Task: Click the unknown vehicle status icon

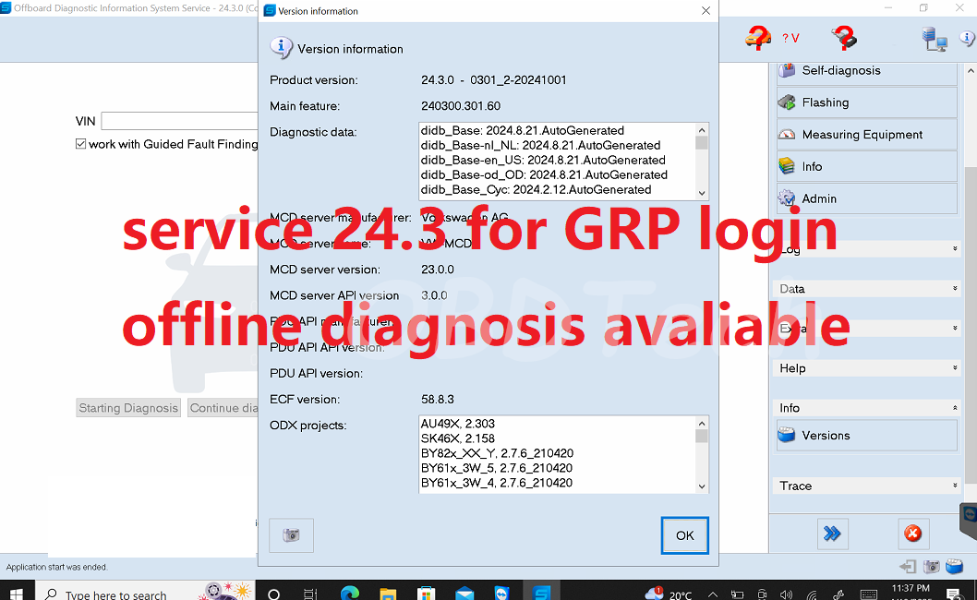Action: point(757,38)
